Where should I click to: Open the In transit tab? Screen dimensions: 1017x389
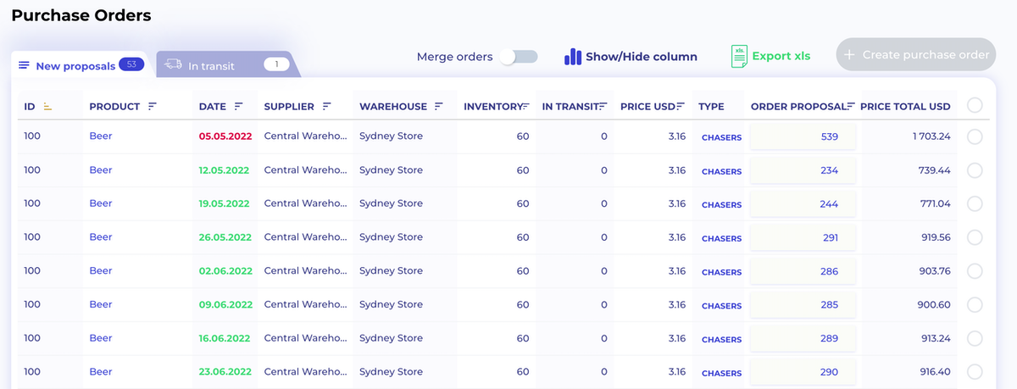(x=212, y=65)
